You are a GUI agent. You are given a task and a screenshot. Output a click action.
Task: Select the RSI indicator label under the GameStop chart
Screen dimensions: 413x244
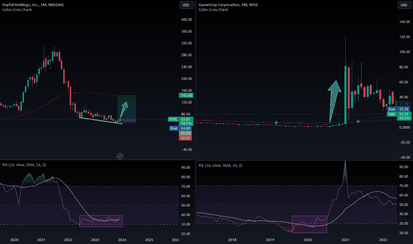(x=220, y=165)
